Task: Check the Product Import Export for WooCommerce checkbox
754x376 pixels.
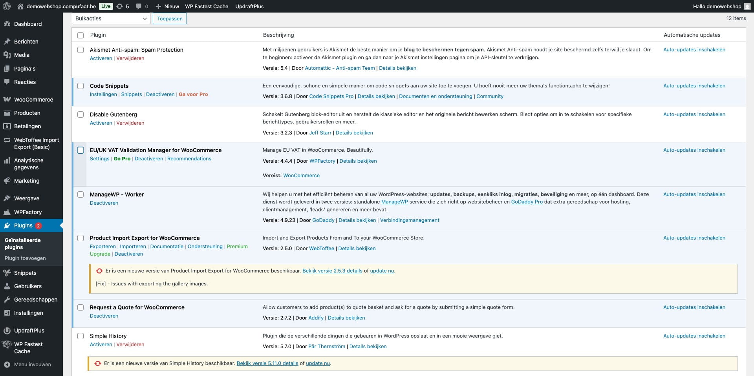Action: pos(81,238)
